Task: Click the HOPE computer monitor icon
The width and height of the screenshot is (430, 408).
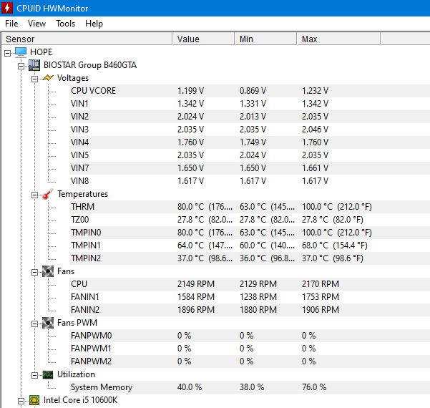Action: [21, 52]
